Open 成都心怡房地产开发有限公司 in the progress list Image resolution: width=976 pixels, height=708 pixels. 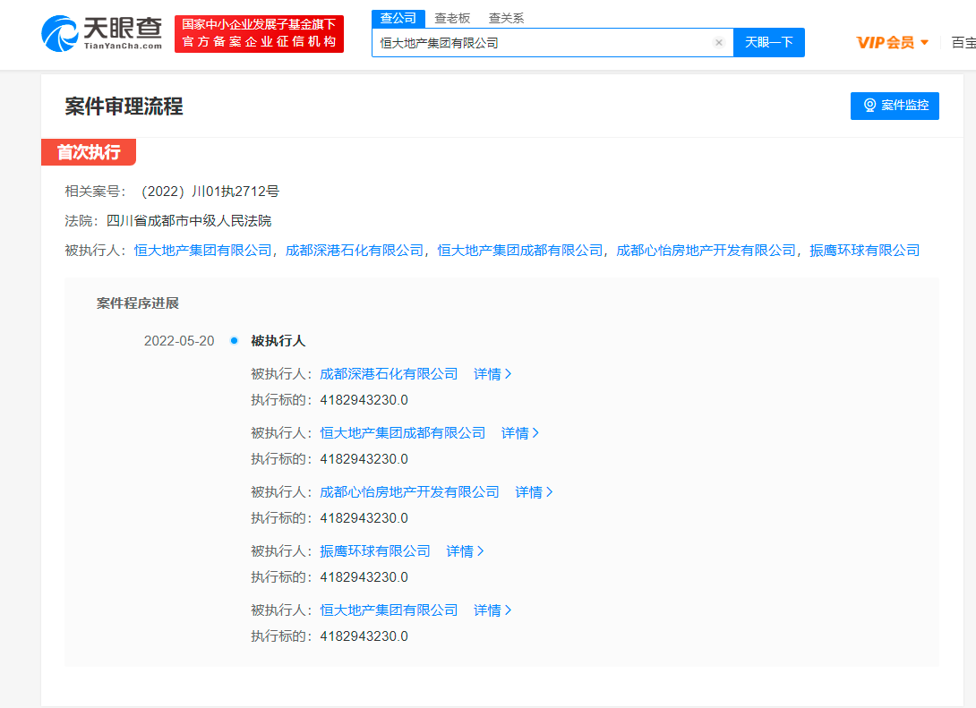[409, 492]
